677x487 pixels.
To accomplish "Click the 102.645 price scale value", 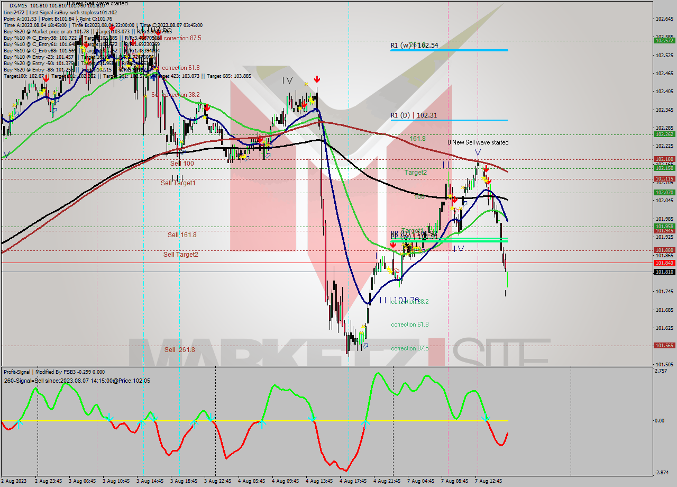I will tap(664, 19).
